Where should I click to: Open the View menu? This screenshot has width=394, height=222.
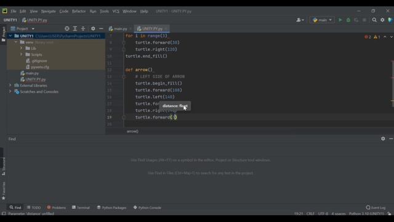pyautogui.click(x=33, y=11)
